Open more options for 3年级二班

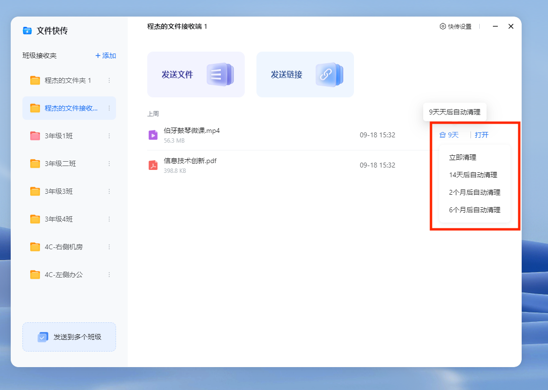pyautogui.click(x=109, y=164)
